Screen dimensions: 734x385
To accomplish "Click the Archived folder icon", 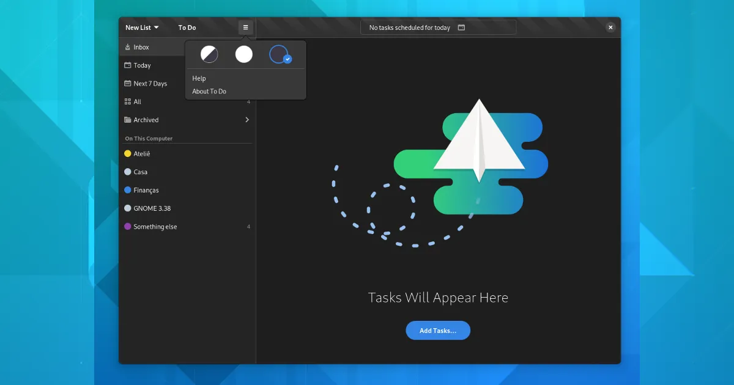I will tap(128, 120).
